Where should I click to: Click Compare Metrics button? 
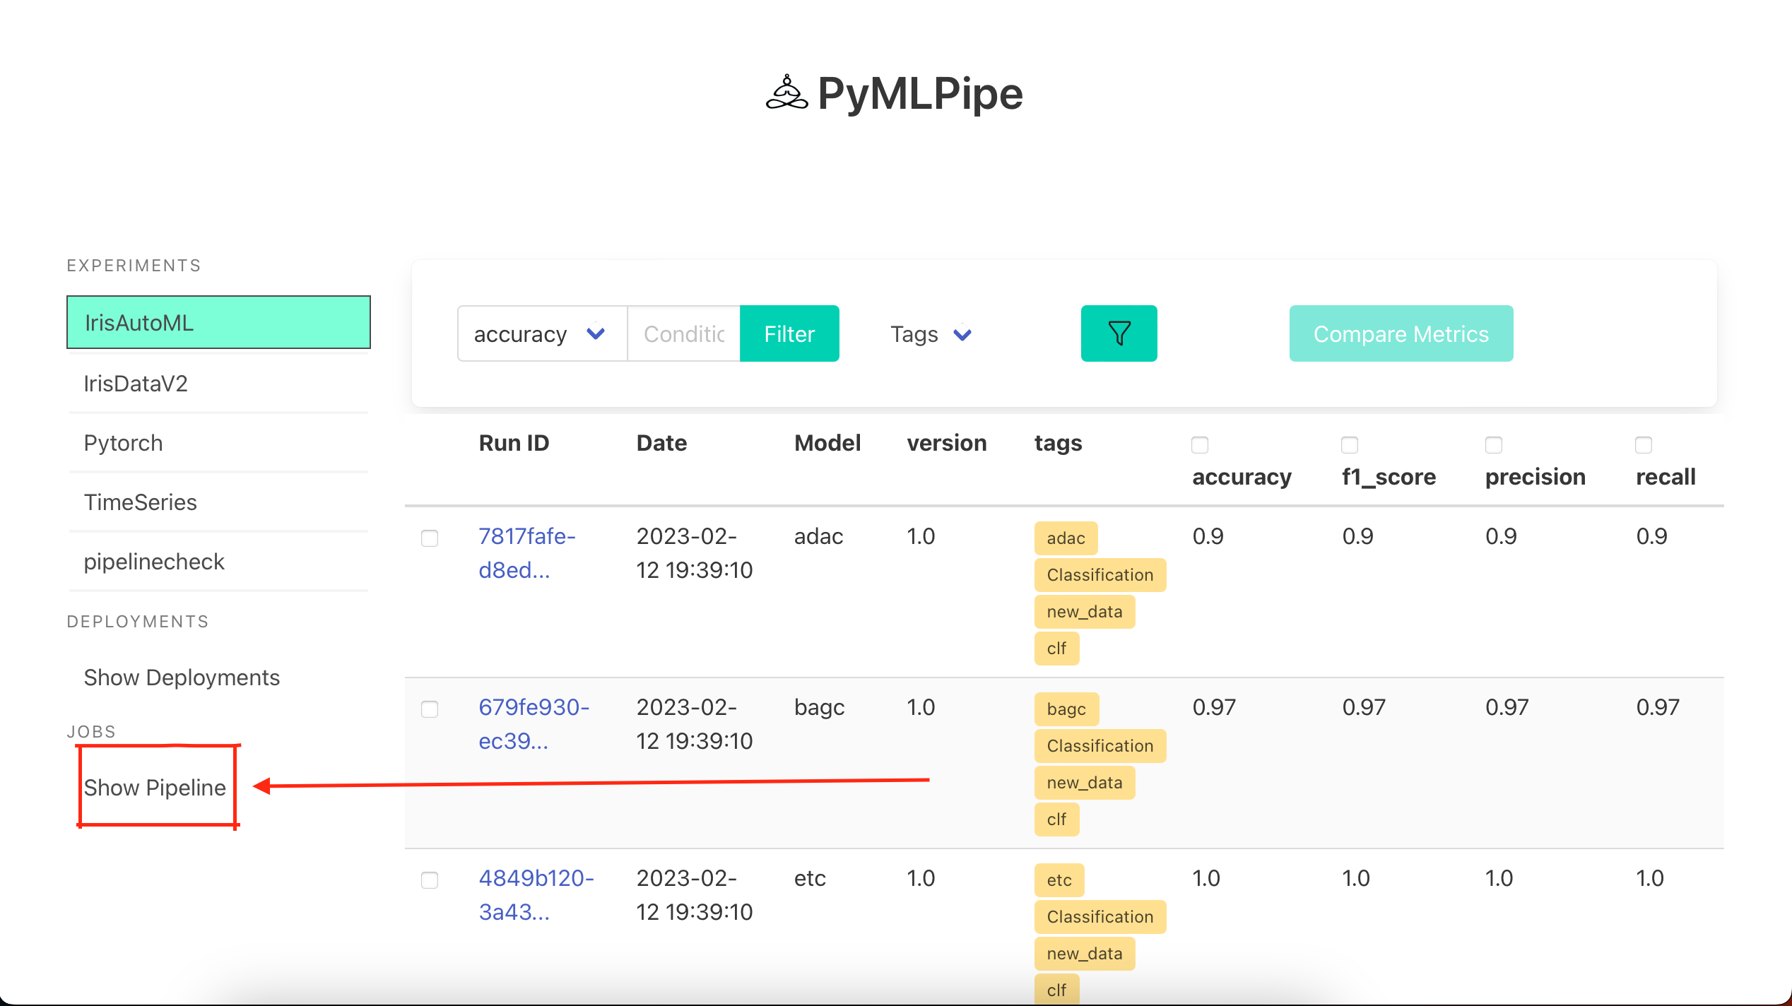(1401, 333)
